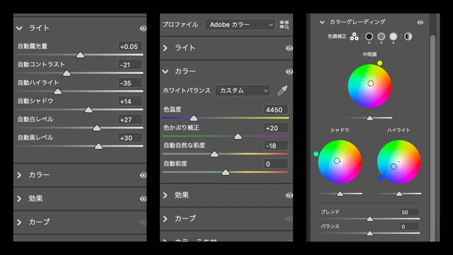Click inside the ハイライト color wheel
The height and width of the screenshot is (255, 453).
point(399,162)
